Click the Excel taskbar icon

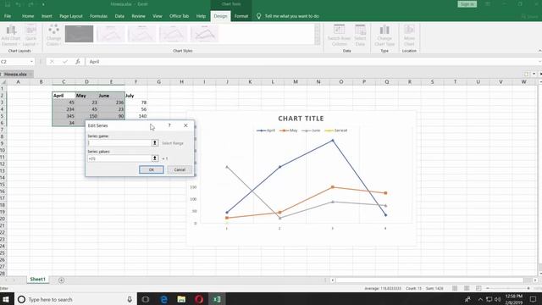[x=217, y=299]
